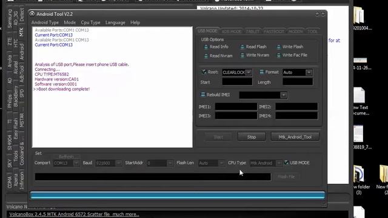Viewport: 388px width, 218px height.
Task: Select the Samsung side tab
Action: point(10,19)
